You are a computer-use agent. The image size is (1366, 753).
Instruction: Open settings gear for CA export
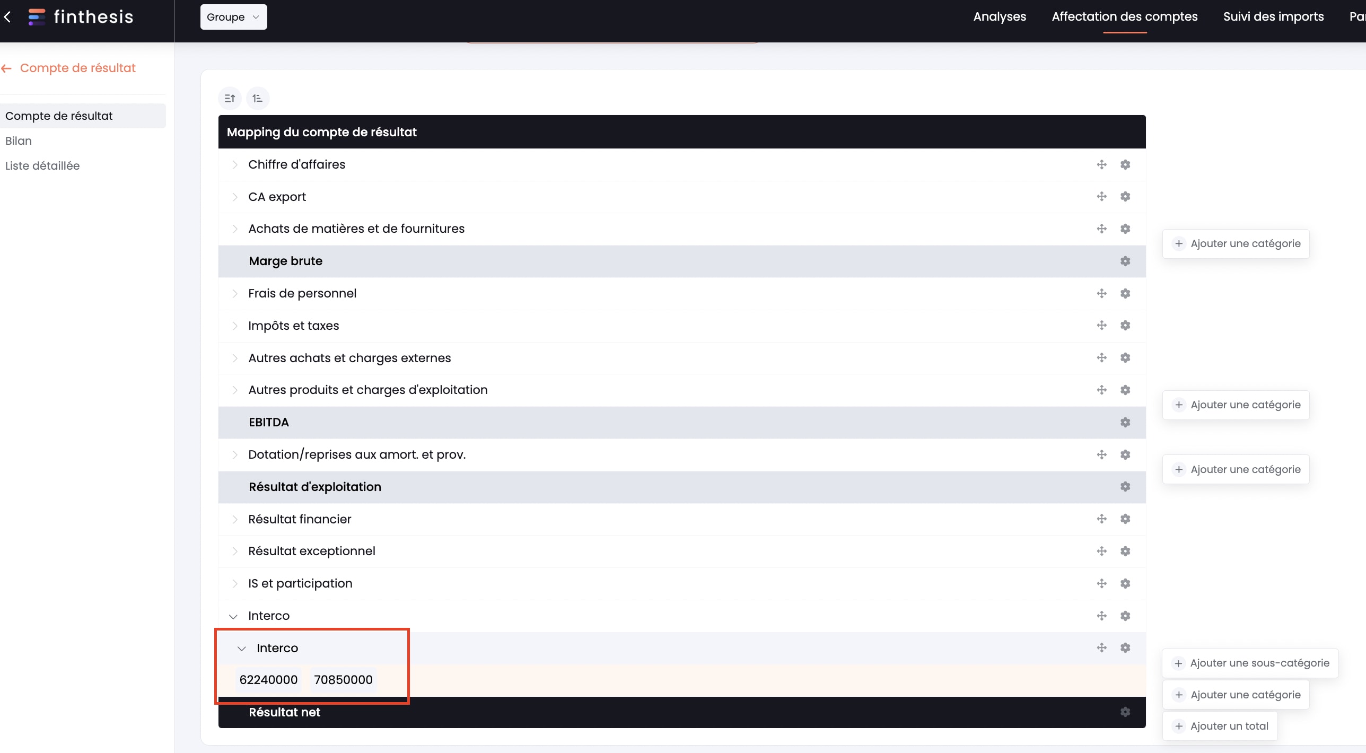click(x=1125, y=196)
